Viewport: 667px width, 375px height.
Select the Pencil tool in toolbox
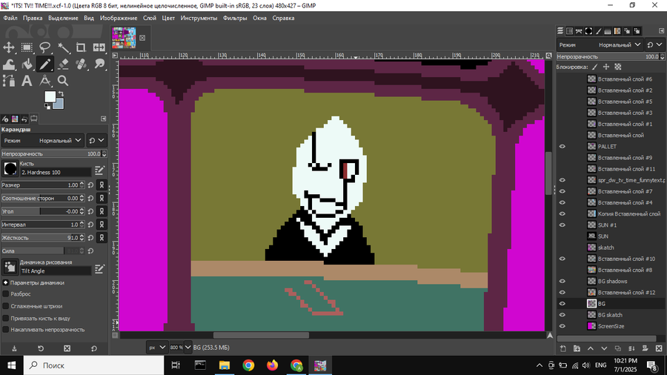pyautogui.click(x=44, y=64)
